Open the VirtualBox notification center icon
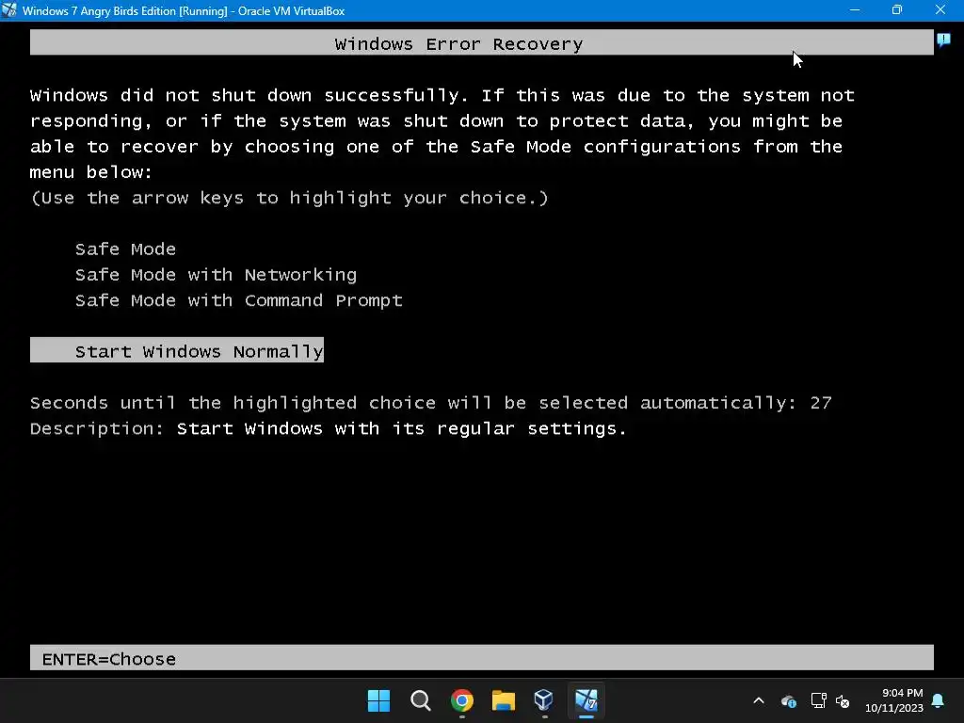This screenshot has width=964, height=723. point(943,40)
